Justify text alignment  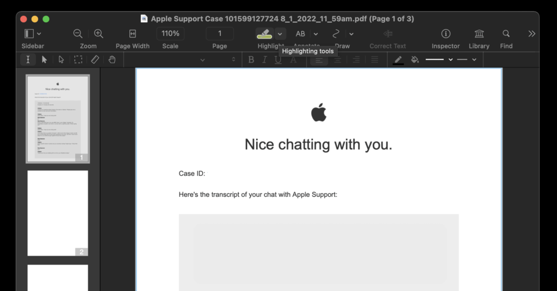coord(374,60)
